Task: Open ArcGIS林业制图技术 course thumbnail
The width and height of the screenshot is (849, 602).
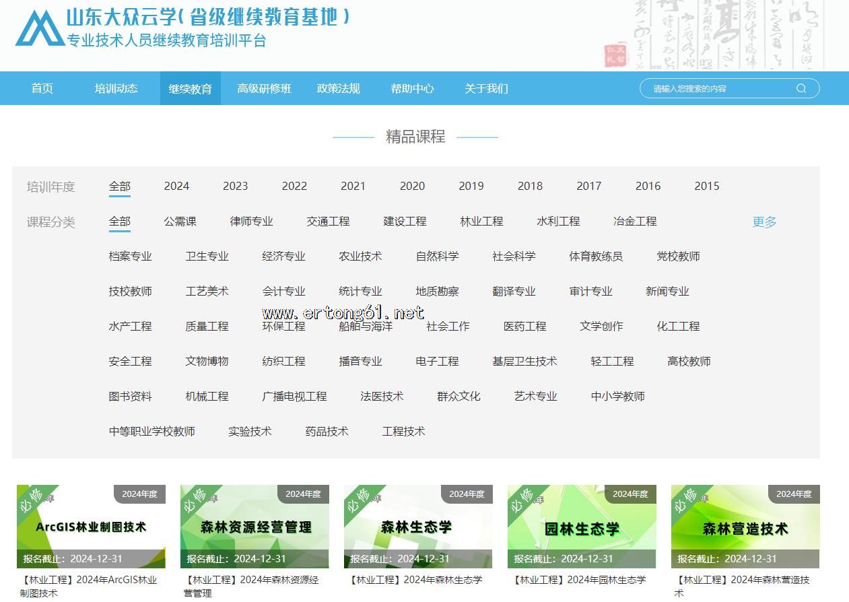Action: [91, 526]
